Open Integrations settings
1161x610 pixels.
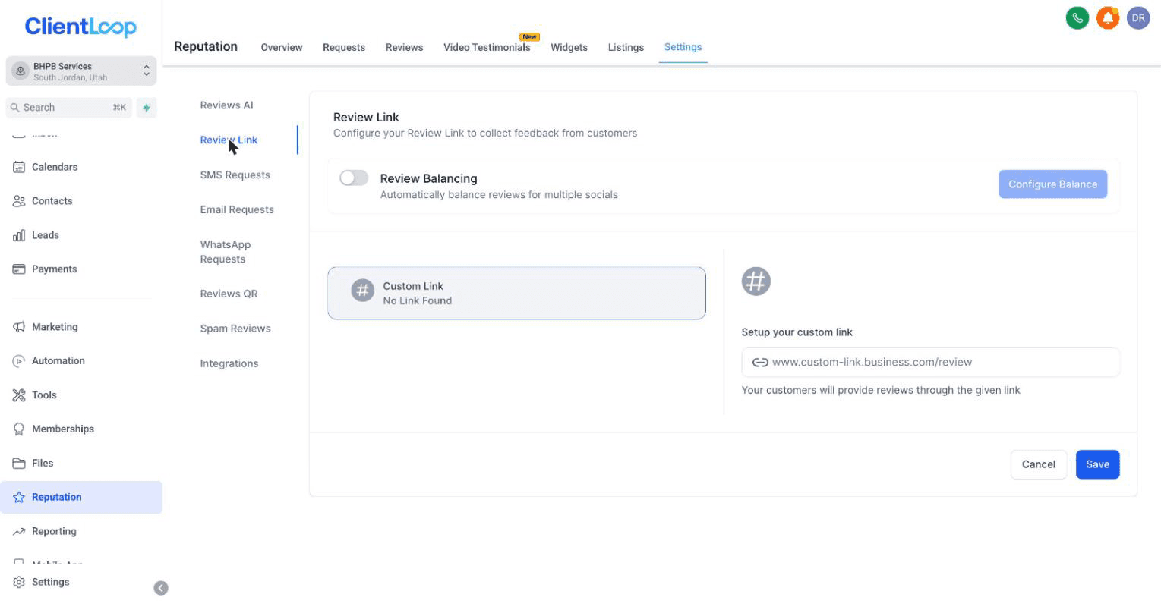tap(229, 364)
